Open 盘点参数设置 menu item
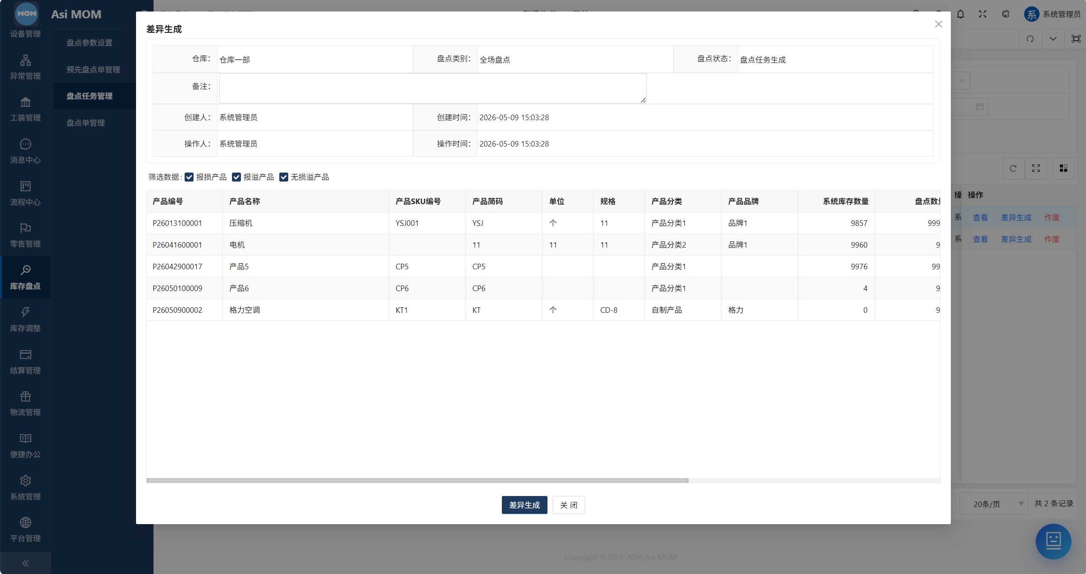This screenshot has height=574, width=1086. [90, 43]
